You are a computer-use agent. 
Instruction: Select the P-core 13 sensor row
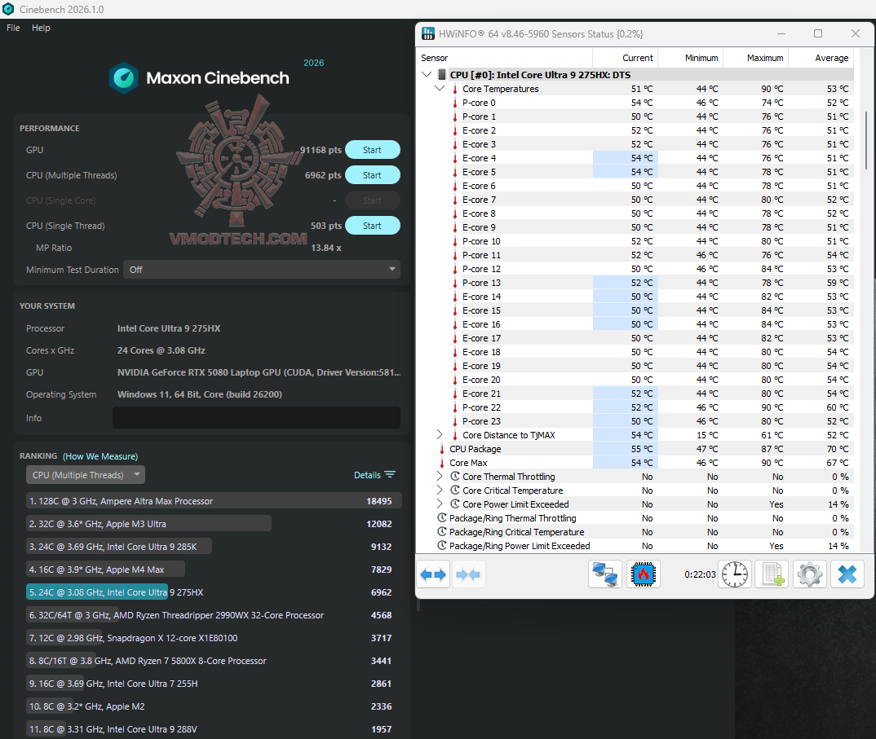click(635, 283)
